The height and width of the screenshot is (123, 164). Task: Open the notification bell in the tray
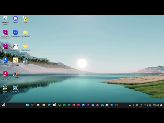click(161, 105)
